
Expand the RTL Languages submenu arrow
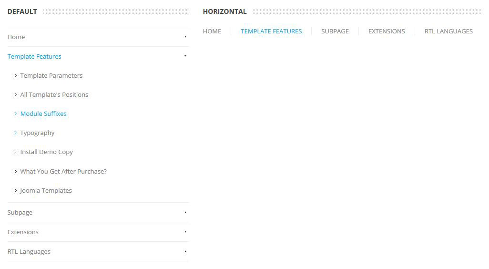click(x=185, y=252)
